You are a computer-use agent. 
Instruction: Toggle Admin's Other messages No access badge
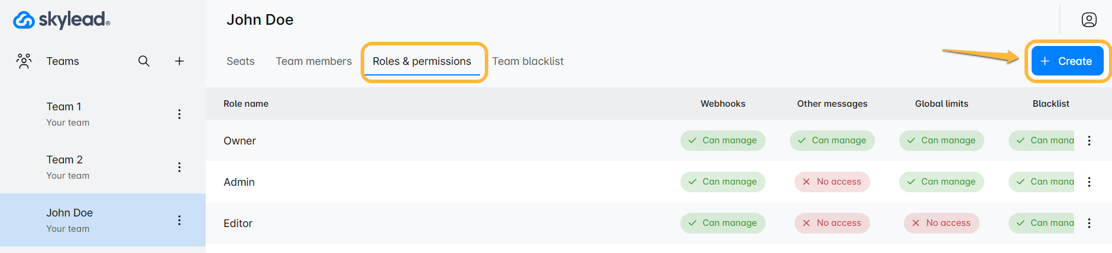click(x=832, y=182)
